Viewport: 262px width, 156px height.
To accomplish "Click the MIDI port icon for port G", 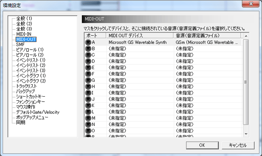I will pos(88,80).
